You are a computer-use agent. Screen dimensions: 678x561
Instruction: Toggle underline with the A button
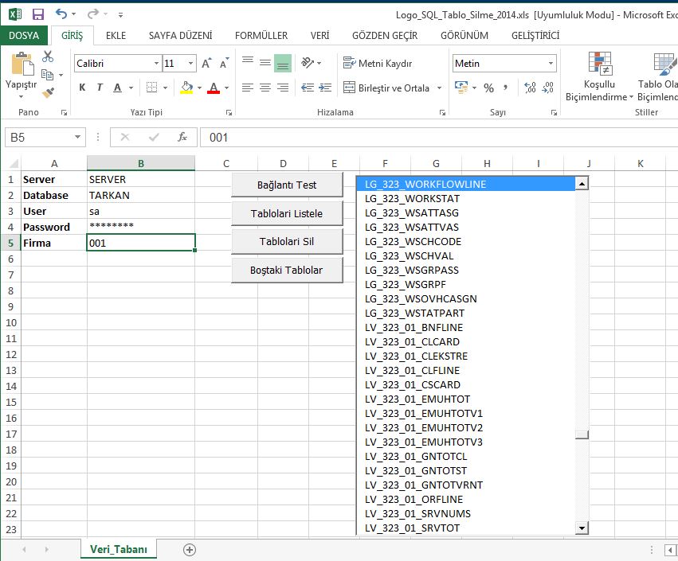pos(117,88)
